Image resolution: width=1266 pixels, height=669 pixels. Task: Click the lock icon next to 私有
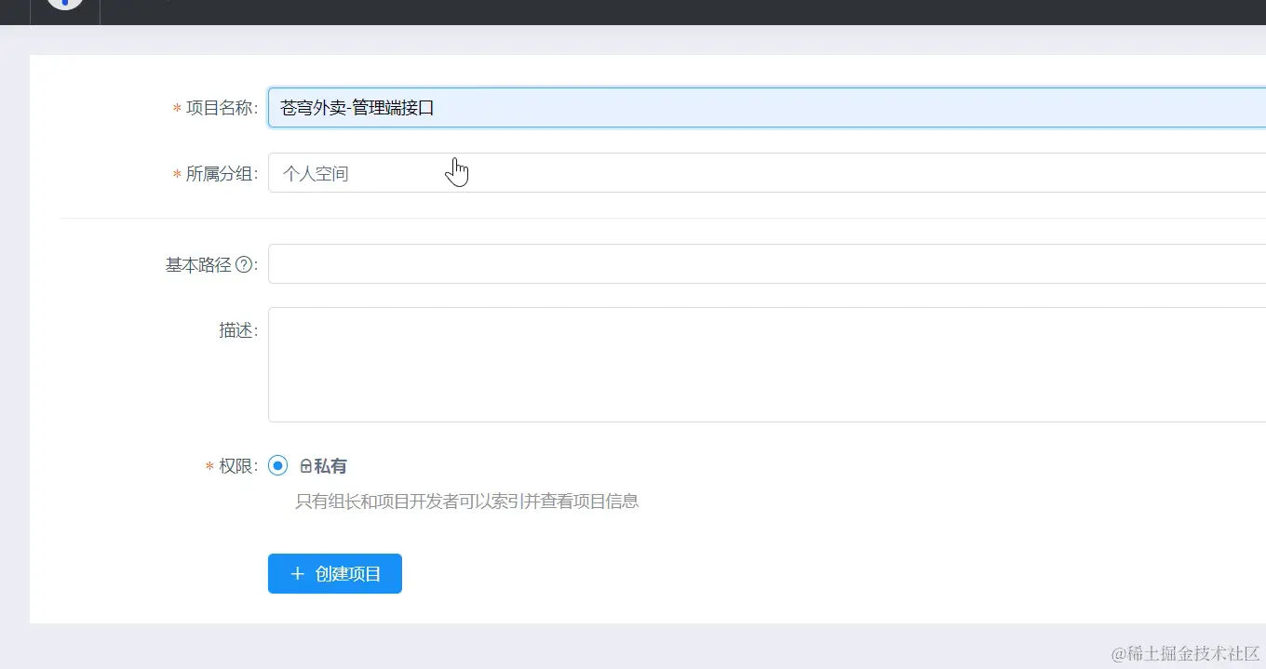(305, 466)
